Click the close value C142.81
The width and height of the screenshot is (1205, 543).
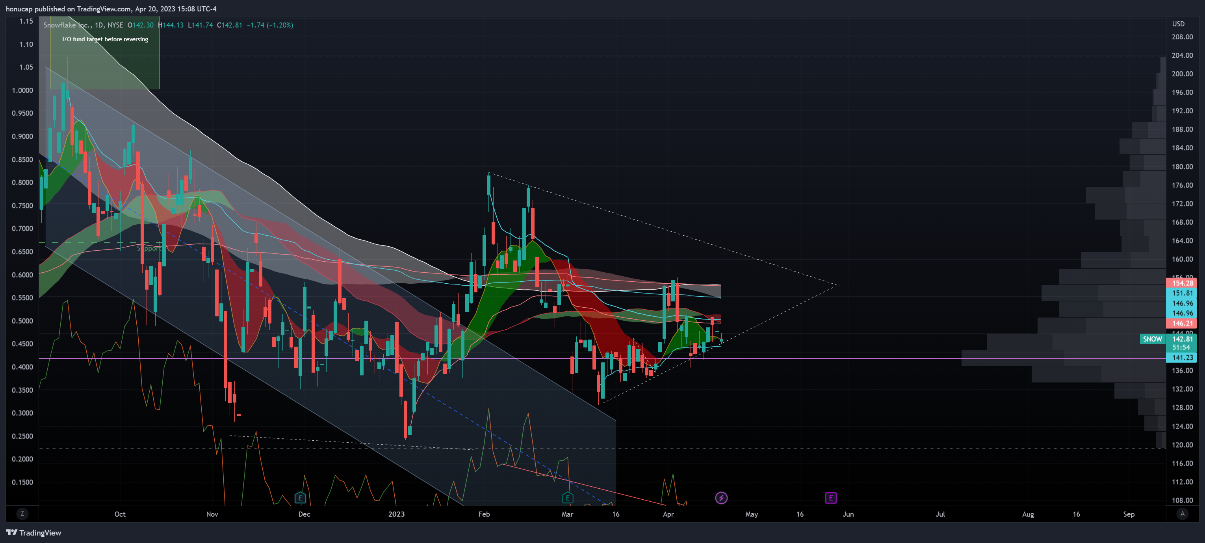pyautogui.click(x=229, y=25)
